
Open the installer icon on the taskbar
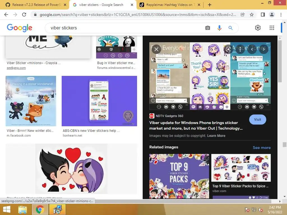(57, 209)
